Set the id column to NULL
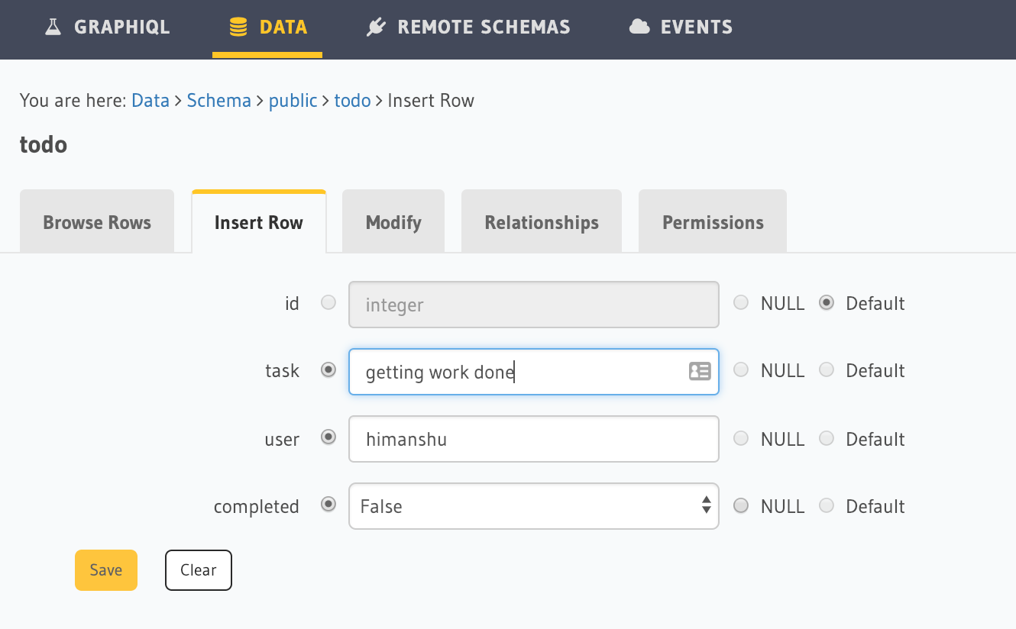The width and height of the screenshot is (1016, 629). coord(741,302)
